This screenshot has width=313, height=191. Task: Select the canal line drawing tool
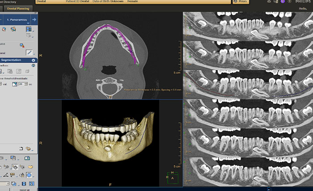point(29,53)
